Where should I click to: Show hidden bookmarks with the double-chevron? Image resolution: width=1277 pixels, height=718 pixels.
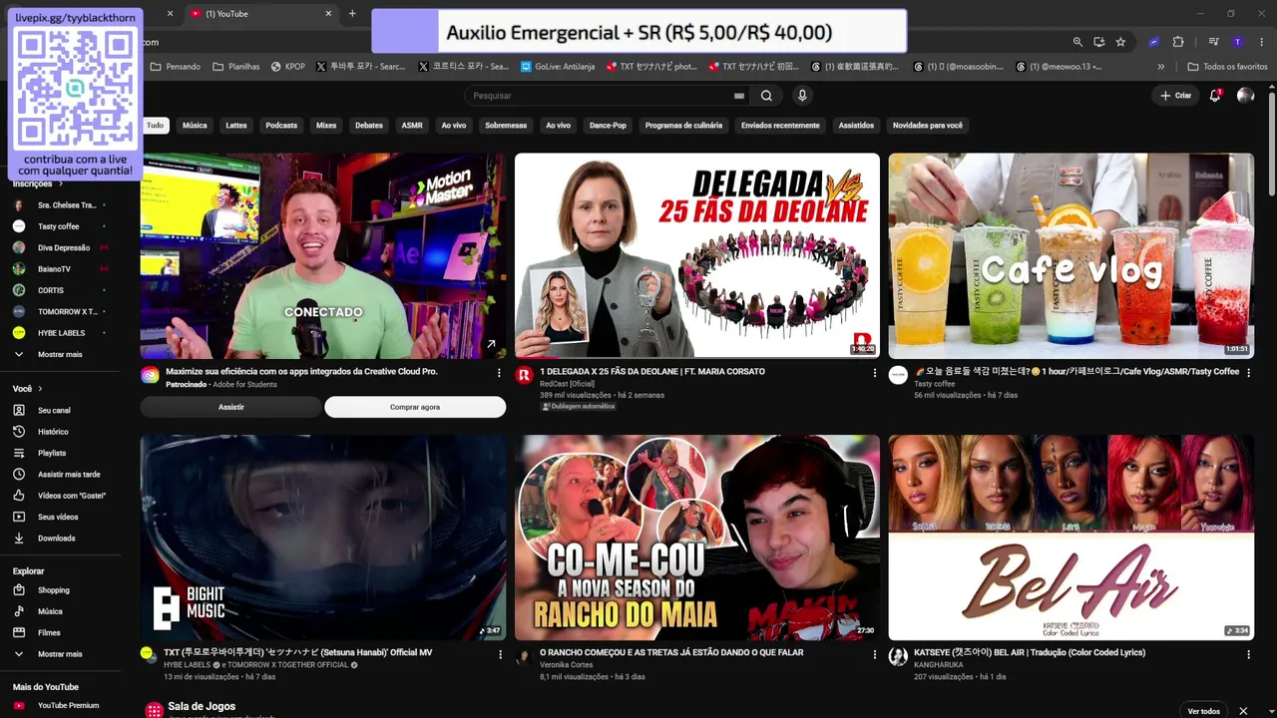coord(1160,67)
